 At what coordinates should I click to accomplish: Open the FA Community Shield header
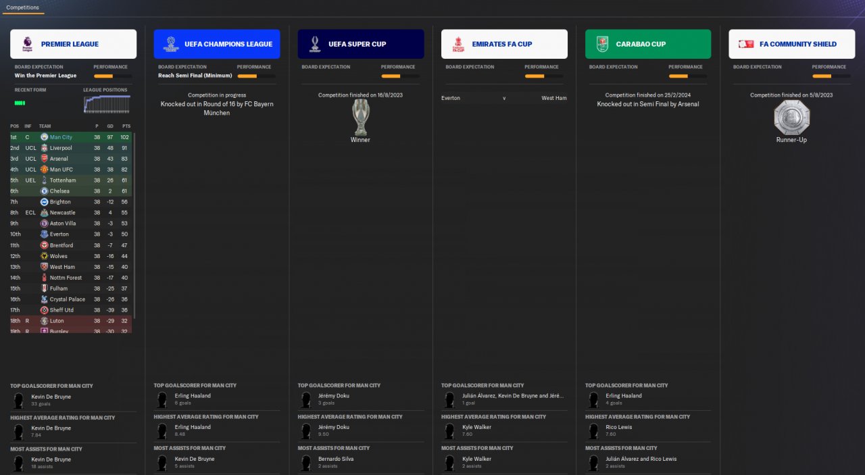[792, 44]
